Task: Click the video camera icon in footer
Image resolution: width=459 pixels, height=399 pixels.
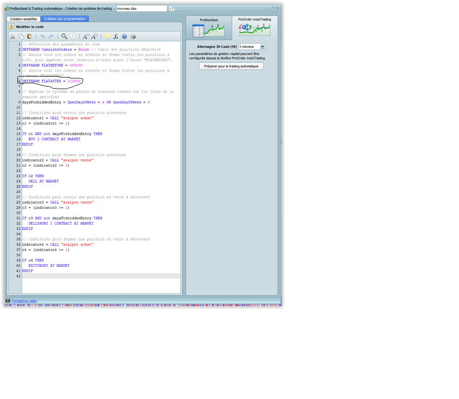Action: [x=8, y=301]
